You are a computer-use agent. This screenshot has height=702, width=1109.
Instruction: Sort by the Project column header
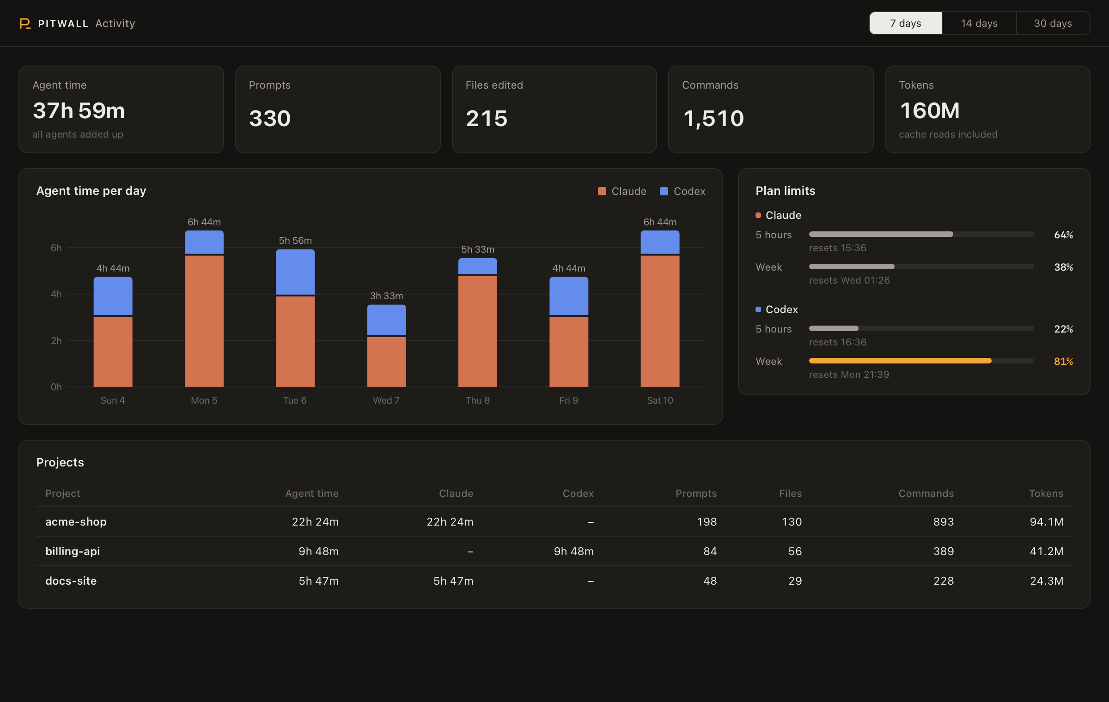click(x=63, y=493)
